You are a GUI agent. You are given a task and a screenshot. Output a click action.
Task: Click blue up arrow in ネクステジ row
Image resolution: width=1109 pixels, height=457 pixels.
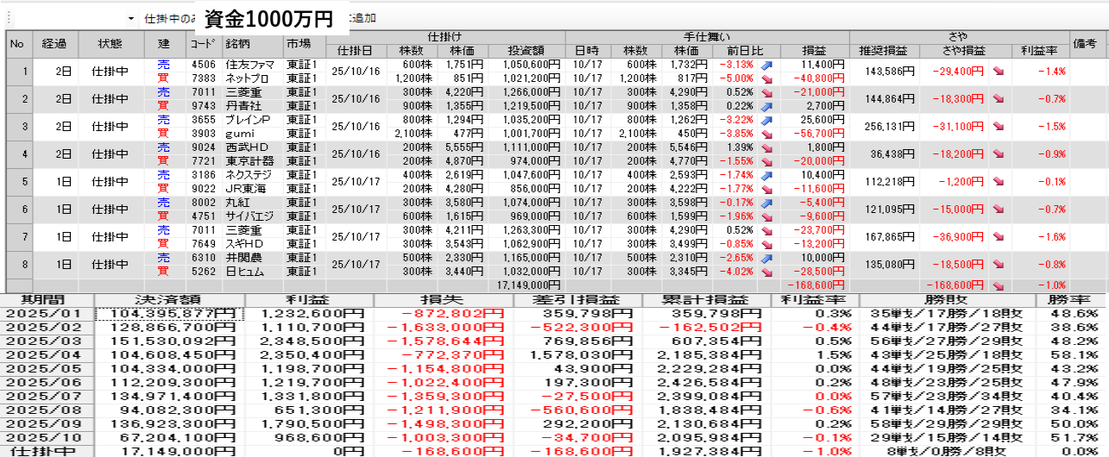[x=766, y=175]
